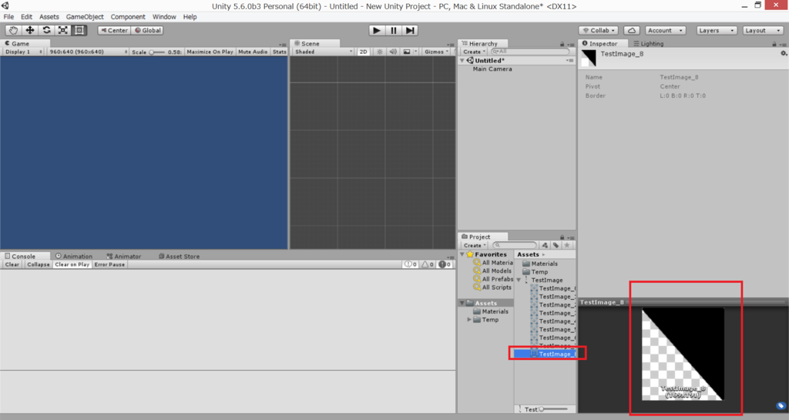Open the Collab dropdown
The width and height of the screenshot is (789, 420).
tap(599, 30)
